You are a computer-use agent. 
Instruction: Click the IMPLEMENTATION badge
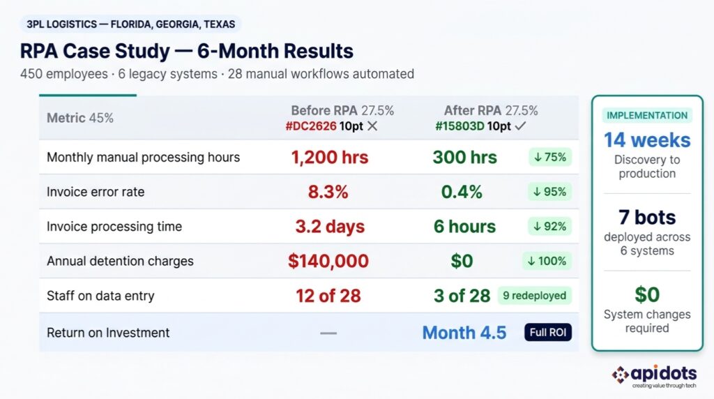(647, 115)
